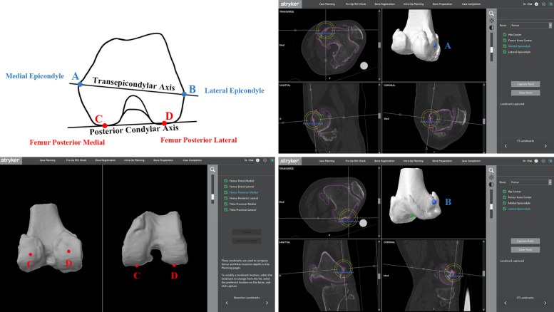Viewport: 554px width, 312px height.
Task: Click the brightness sun icon in the point B screen
Action: tap(491, 177)
